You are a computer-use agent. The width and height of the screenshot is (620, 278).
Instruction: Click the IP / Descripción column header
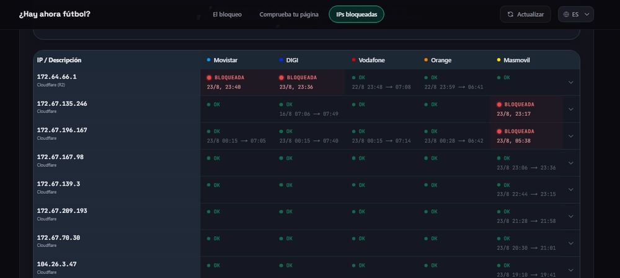point(60,60)
